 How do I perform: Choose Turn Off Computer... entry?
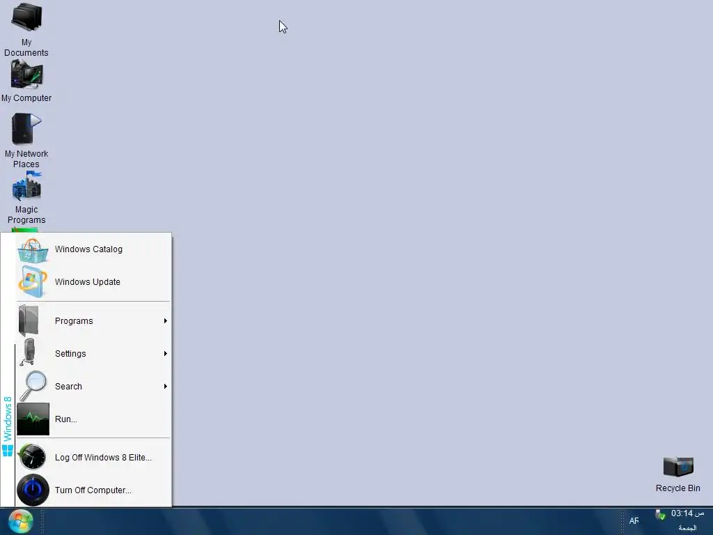click(x=94, y=490)
